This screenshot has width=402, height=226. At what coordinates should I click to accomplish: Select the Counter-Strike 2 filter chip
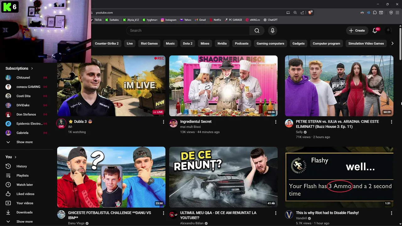(x=107, y=44)
